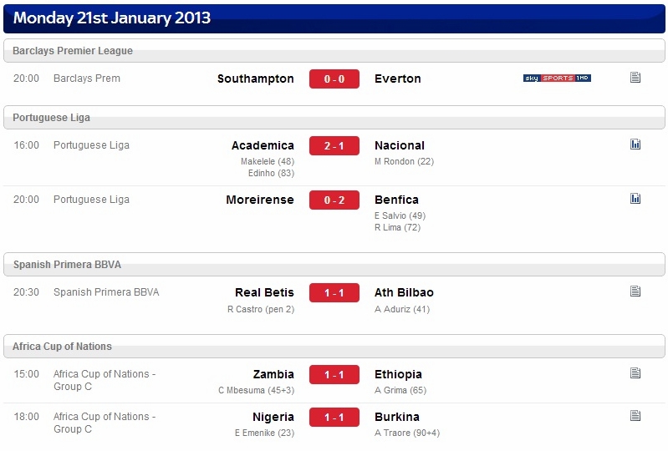
Task: Open report icon for Nigeria v Burkina
Action: pos(635,416)
